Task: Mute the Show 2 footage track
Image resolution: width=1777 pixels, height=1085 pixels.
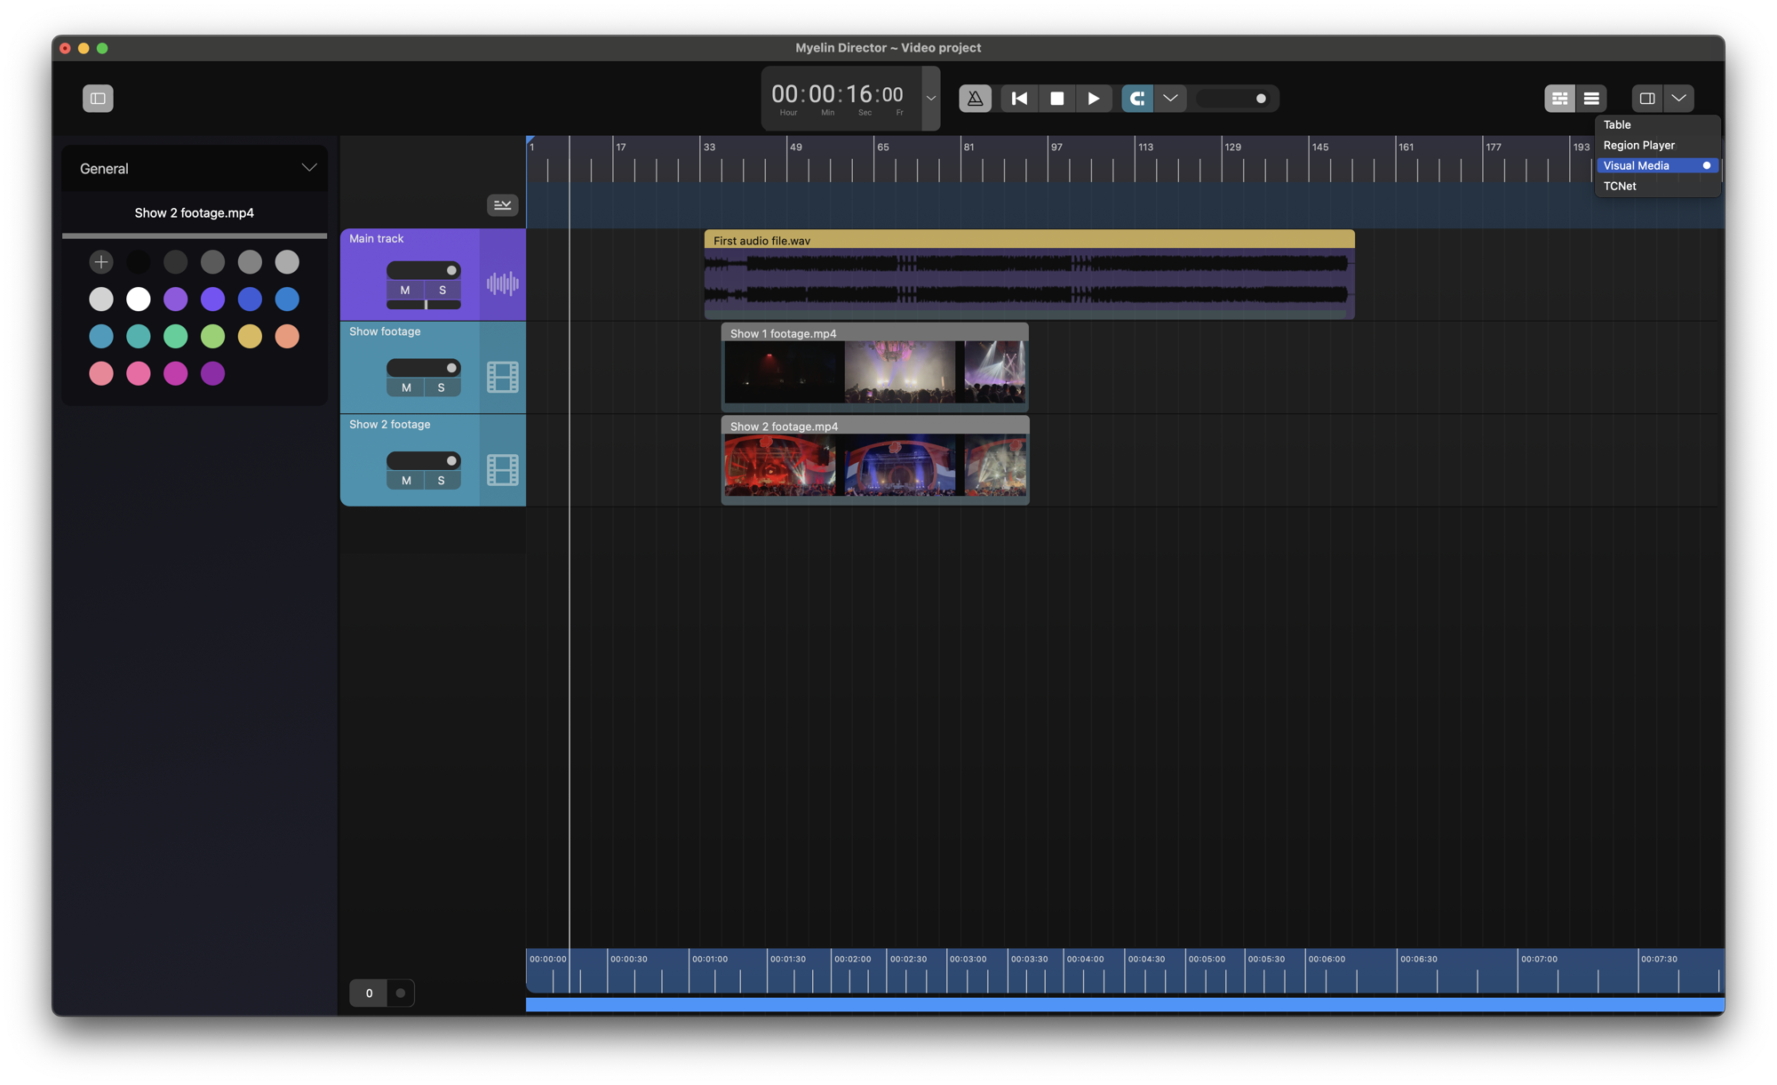Action: [406, 481]
